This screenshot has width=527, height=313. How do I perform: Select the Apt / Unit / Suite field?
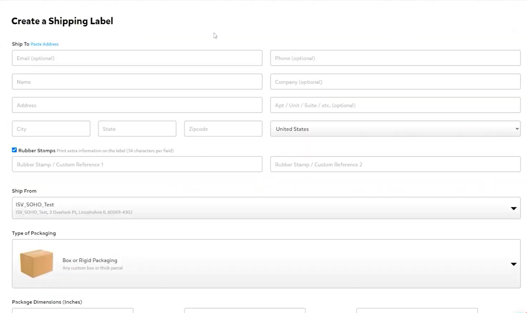coord(395,105)
